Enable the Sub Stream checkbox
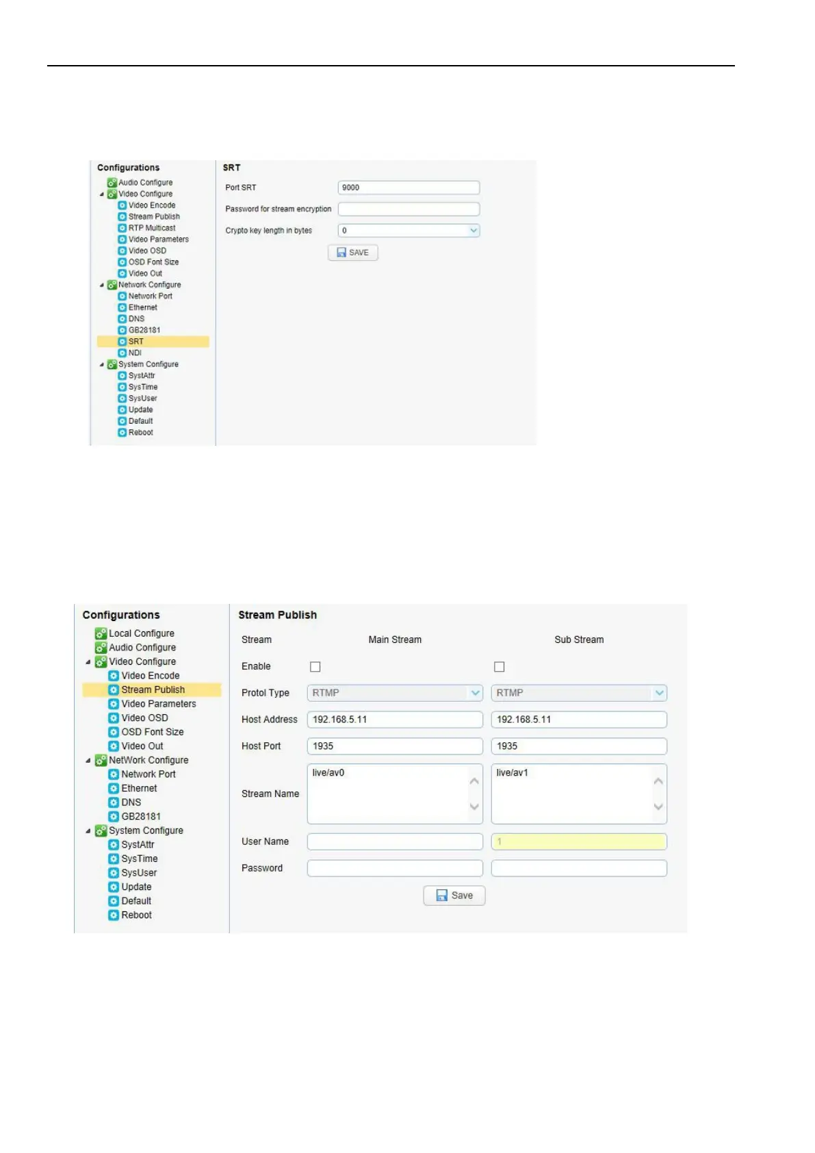815x1153 pixels. coord(500,667)
